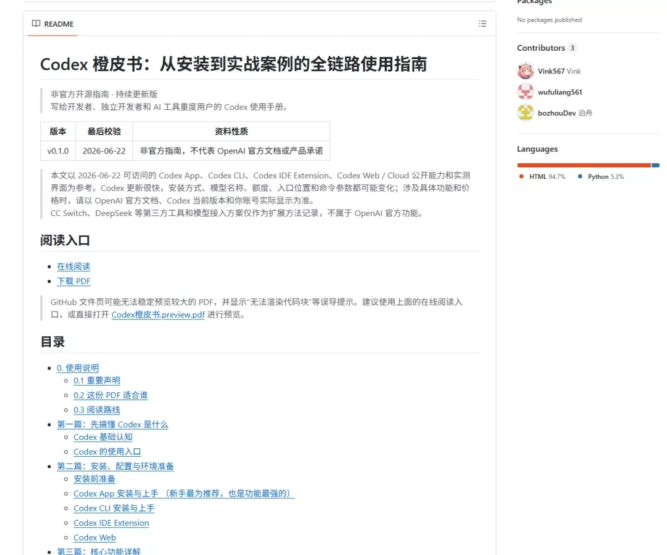
Task: Open Codex 基础认知 link
Action: tap(103, 437)
